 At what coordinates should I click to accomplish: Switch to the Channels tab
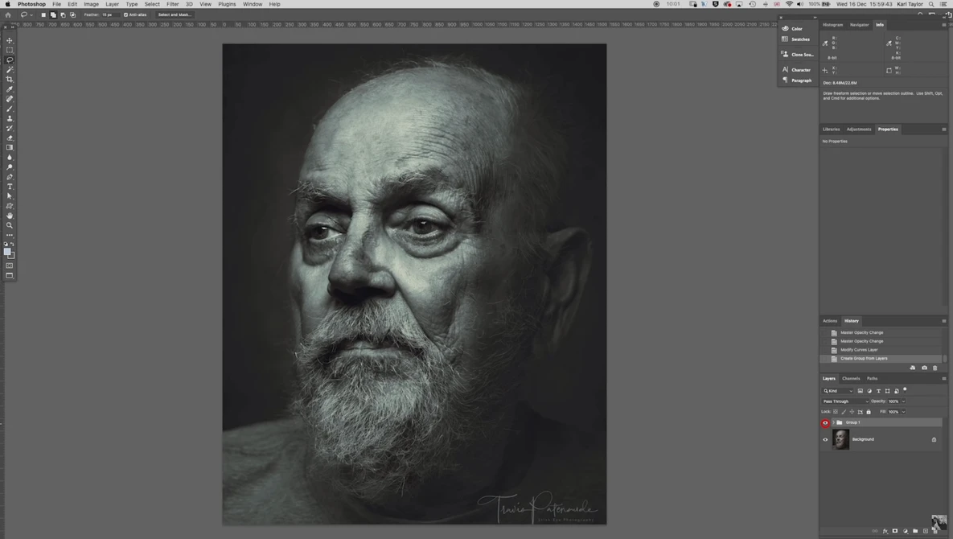point(851,379)
